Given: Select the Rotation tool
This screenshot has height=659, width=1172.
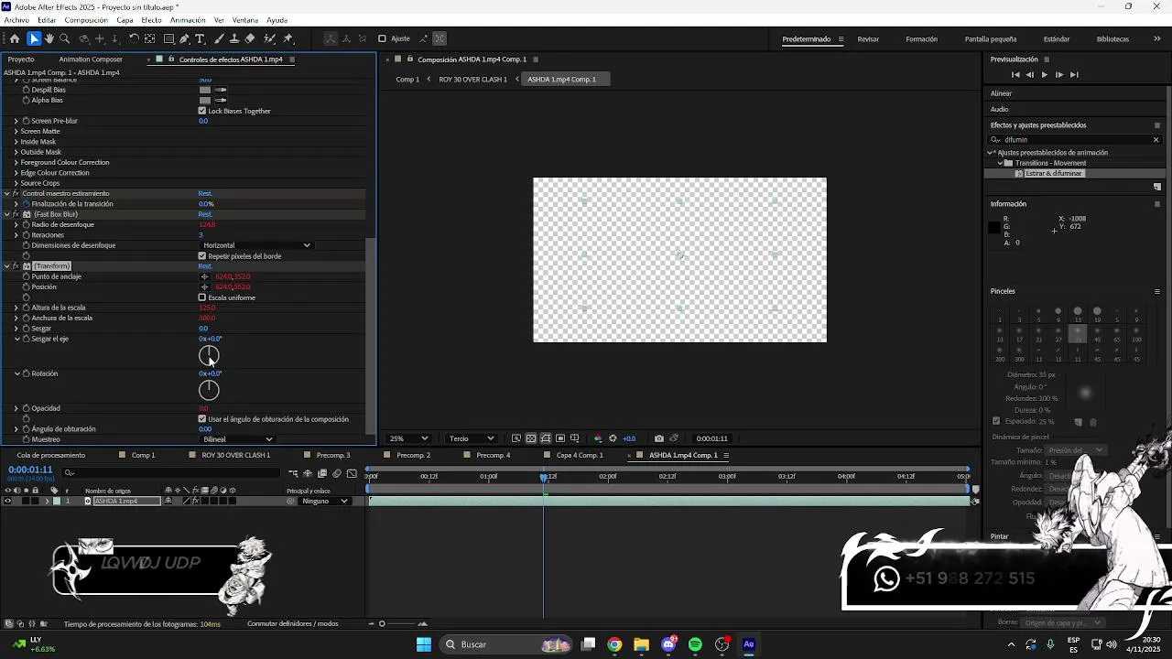Looking at the screenshot, I should pyautogui.click(x=134, y=38).
